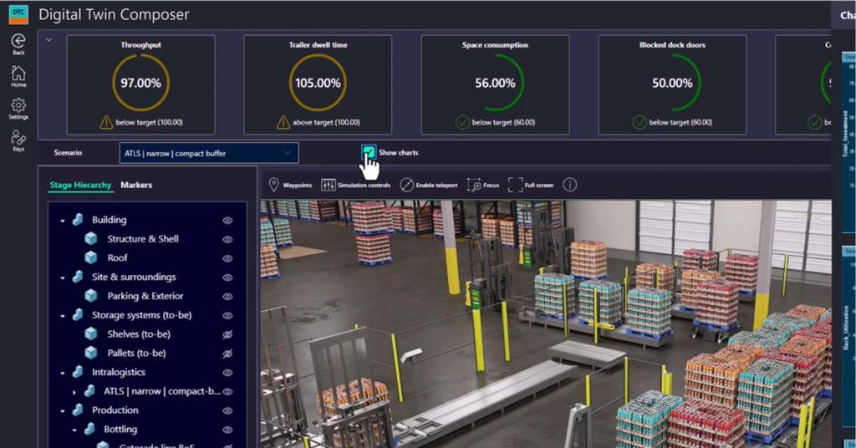This screenshot has width=856, height=448.
Task: Toggle visibility of ATLS | narrow | compact-b...
Action: pos(227,392)
